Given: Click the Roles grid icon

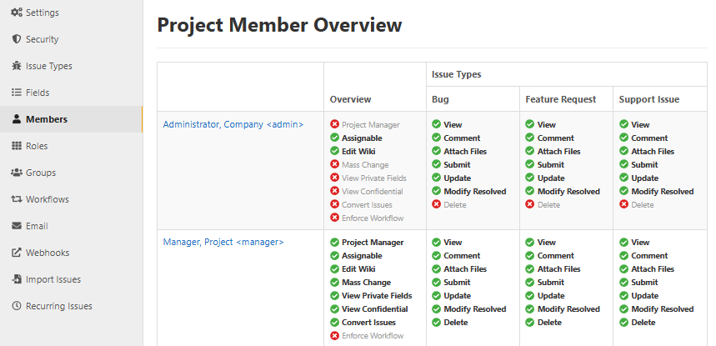Looking at the screenshot, I should [x=17, y=146].
